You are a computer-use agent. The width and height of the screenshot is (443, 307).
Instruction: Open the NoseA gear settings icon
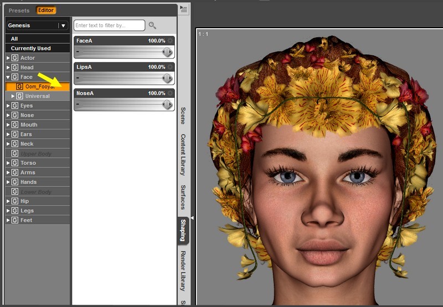(170, 93)
